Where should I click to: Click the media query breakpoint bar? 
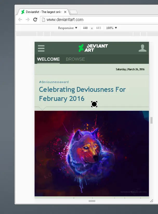tap(87, 34)
